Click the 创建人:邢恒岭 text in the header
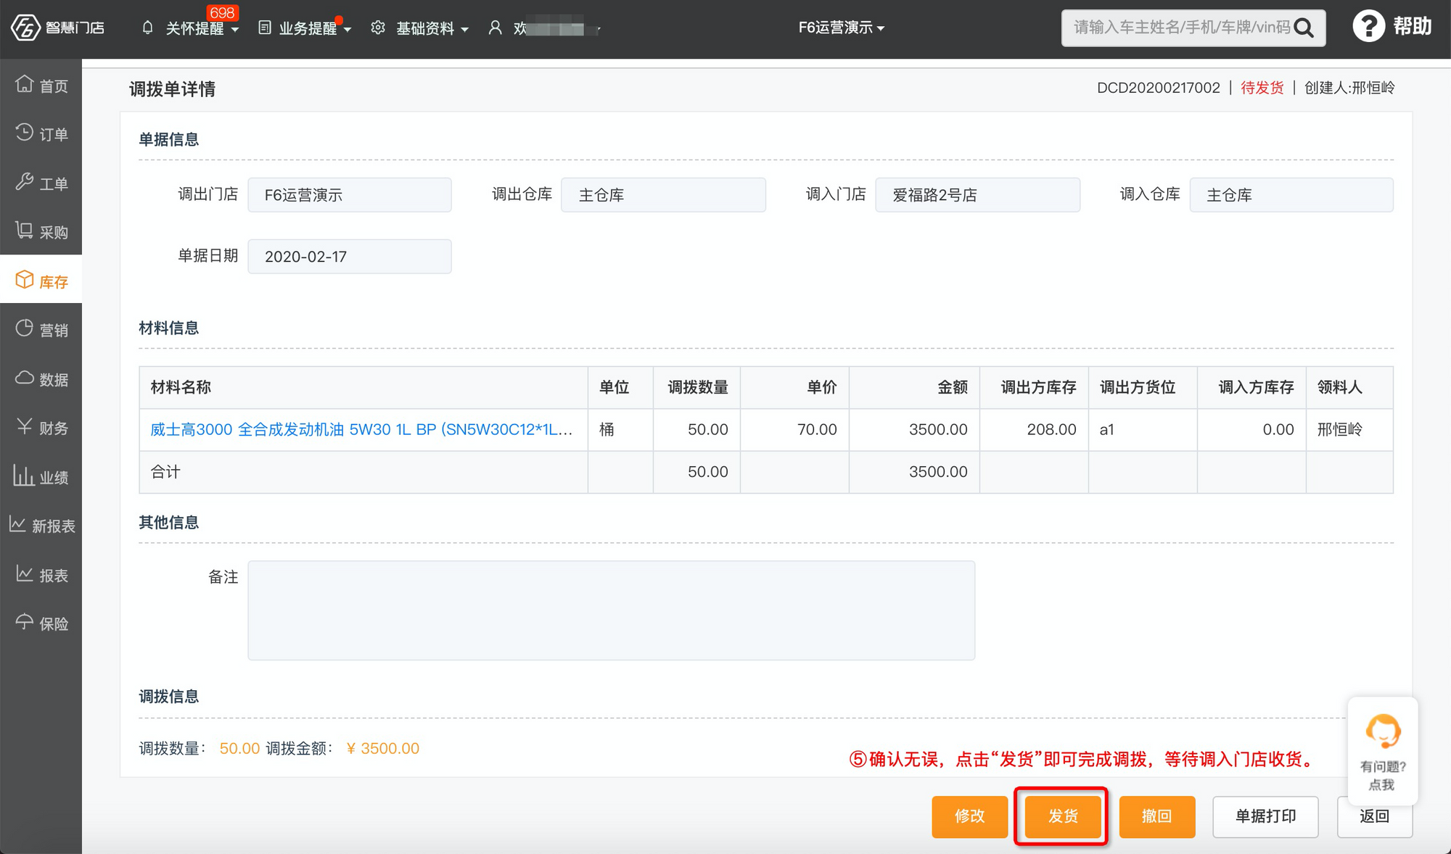 1349,88
